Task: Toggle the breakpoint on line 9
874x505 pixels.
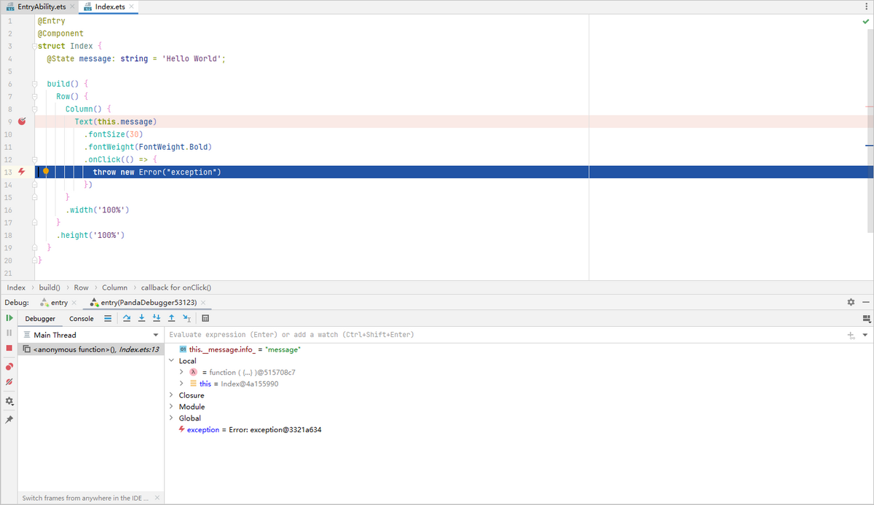Action: point(22,122)
